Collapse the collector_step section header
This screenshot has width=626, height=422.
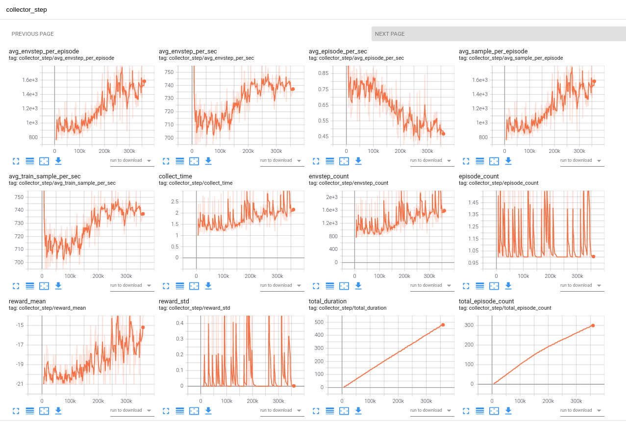(313, 10)
